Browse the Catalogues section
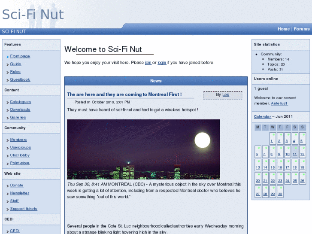312x234 pixels. point(20,102)
